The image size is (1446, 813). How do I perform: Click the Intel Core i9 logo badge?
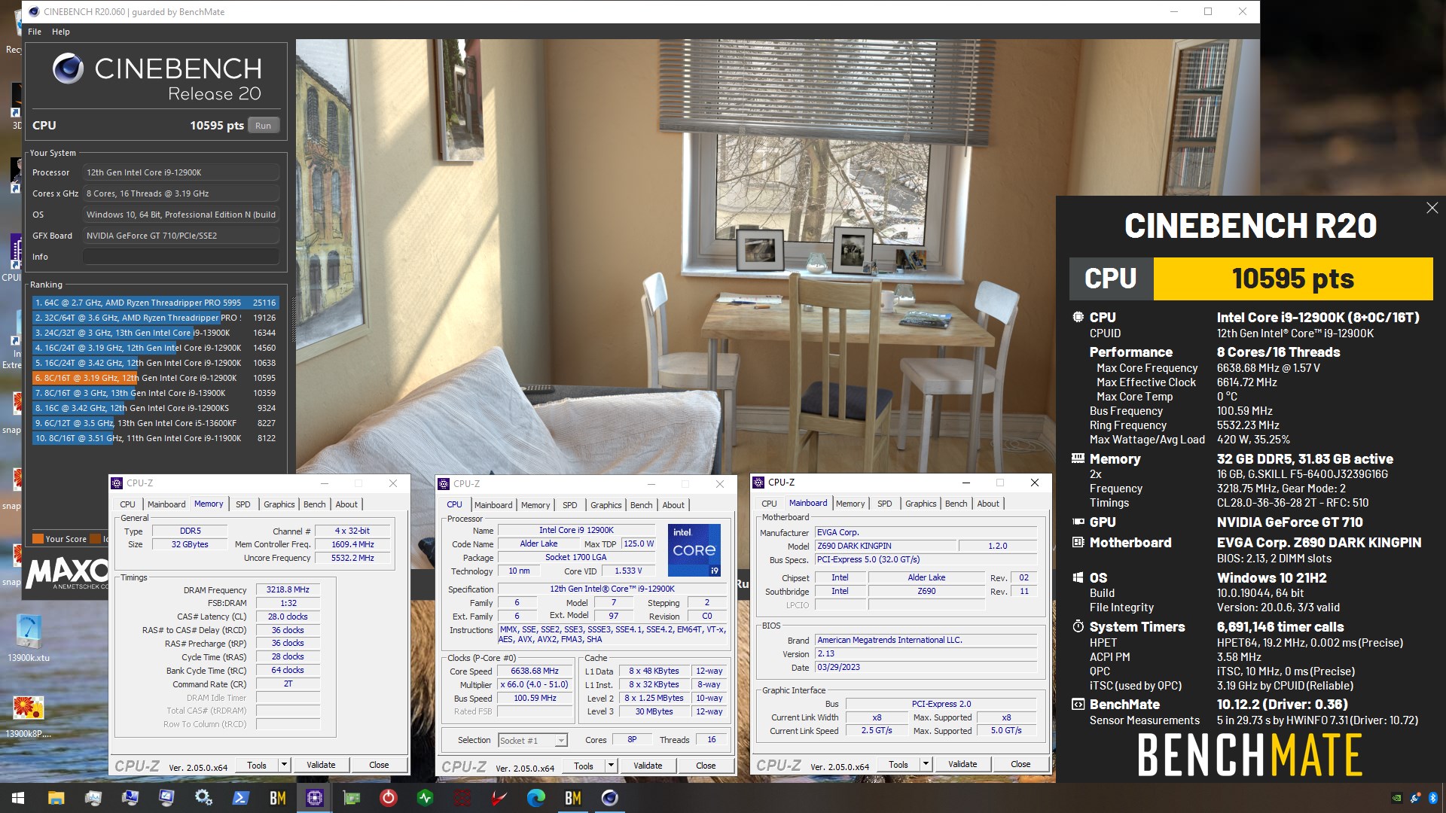pyautogui.click(x=694, y=550)
